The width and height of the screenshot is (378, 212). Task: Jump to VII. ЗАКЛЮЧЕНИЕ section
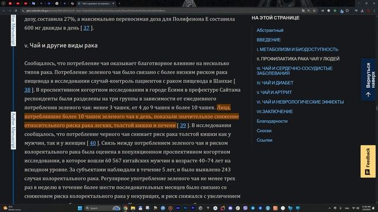coord(275,111)
